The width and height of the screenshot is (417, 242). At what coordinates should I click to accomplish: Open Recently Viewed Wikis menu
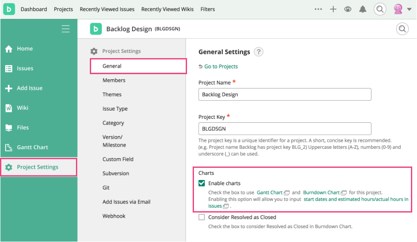[x=167, y=9]
